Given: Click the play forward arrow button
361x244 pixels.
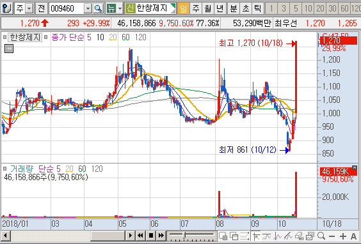Looking at the screenshot, I should 131,236.
